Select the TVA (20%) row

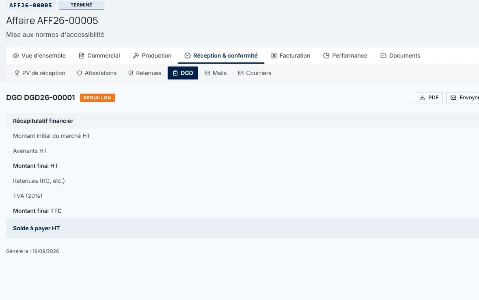pyautogui.click(x=243, y=196)
